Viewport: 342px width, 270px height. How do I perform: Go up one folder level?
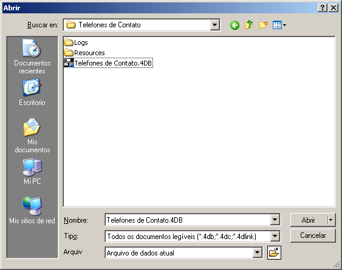click(248, 25)
